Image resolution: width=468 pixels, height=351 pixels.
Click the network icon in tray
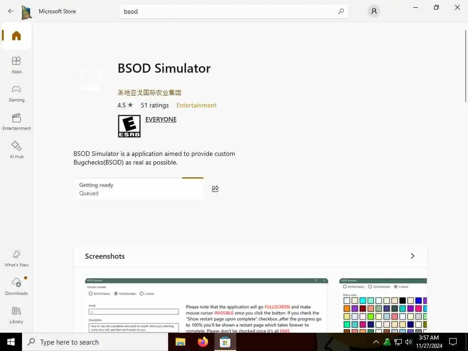[398, 342]
